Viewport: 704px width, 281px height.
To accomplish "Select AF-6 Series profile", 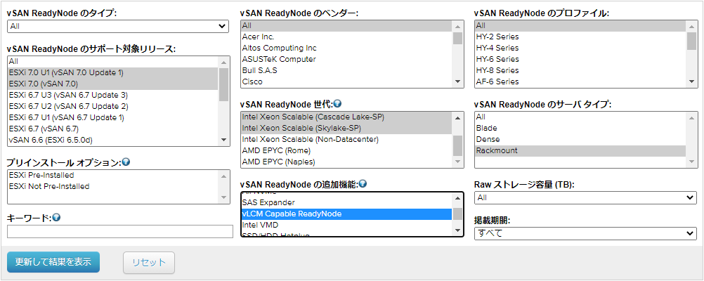I will pyautogui.click(x=580, y=81).
